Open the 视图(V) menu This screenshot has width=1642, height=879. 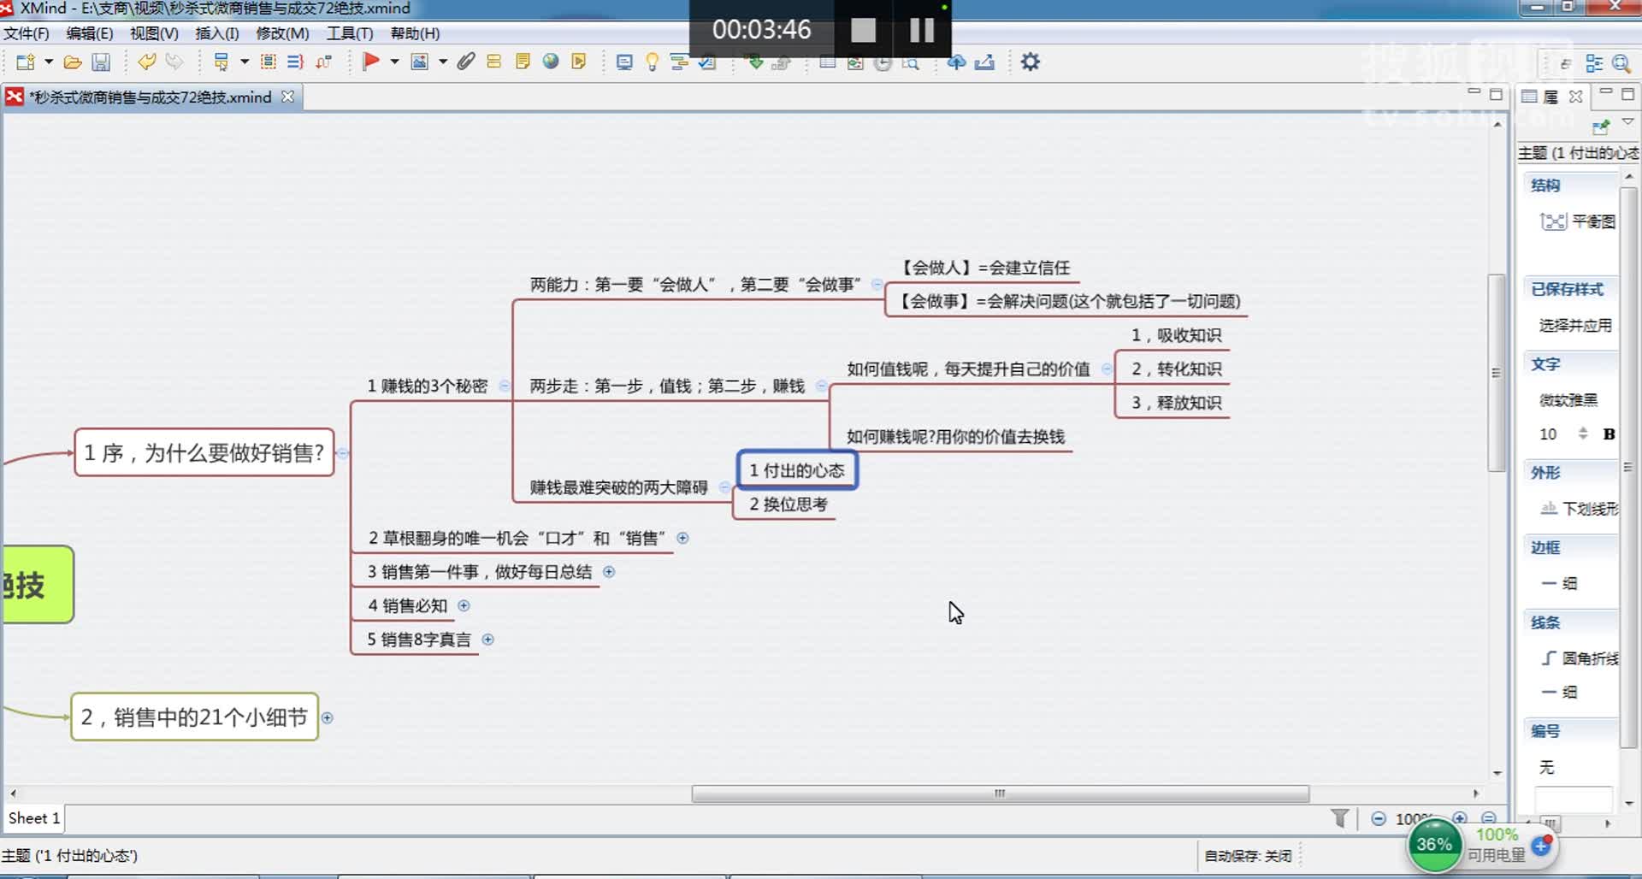point(154,33)
